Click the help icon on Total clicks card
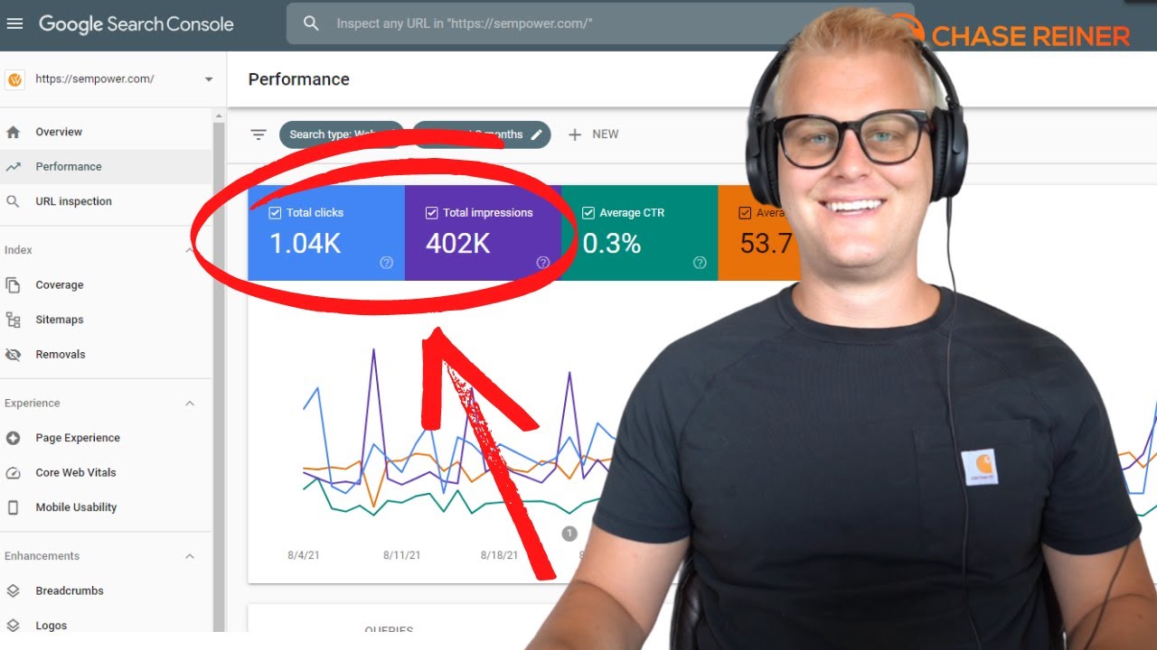Viewport: 1157px width, 650px height. pyautogui.click(x=386, y=263)
